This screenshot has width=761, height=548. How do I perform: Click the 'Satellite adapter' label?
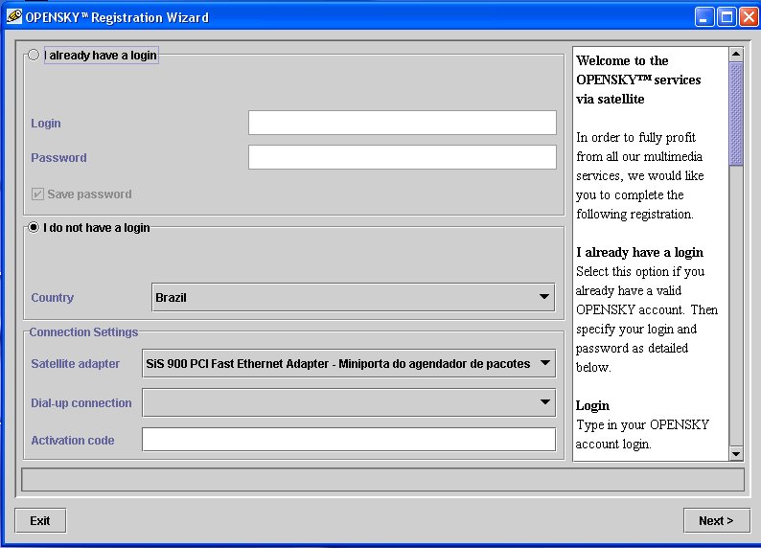pos(75,364)
